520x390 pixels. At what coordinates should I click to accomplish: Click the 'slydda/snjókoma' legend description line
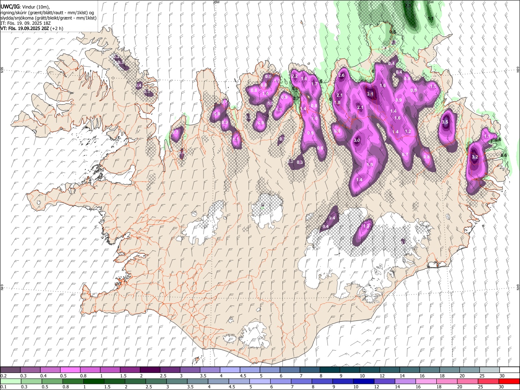tap(48, 18)
